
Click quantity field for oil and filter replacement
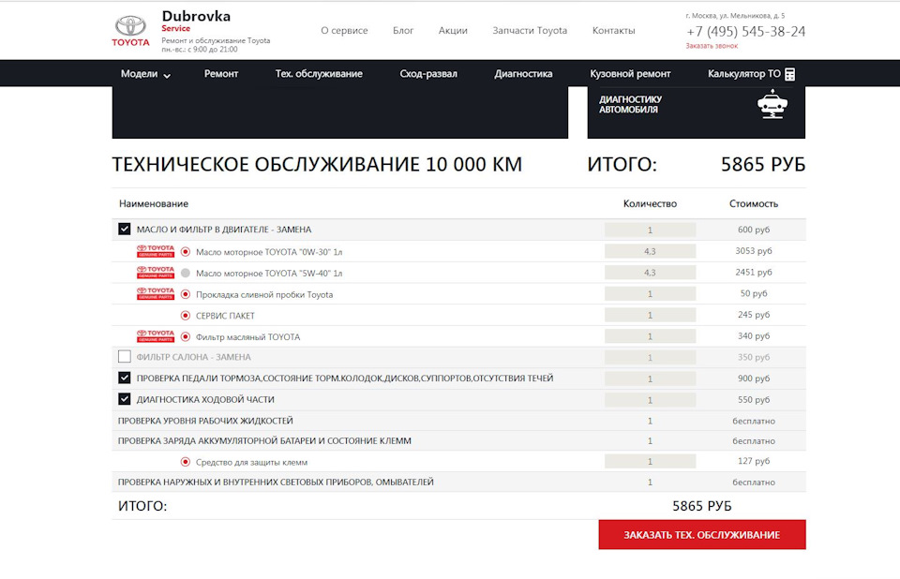(650, 230)
